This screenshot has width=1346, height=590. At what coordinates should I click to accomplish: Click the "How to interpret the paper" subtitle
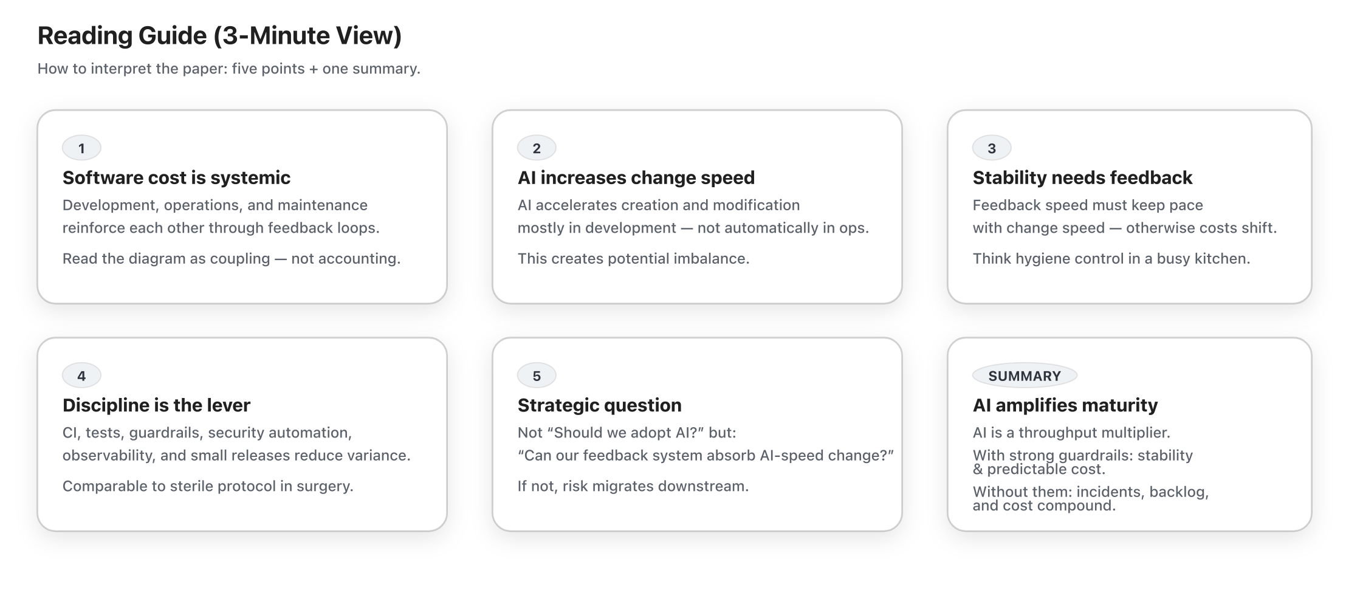click(228, 69)
